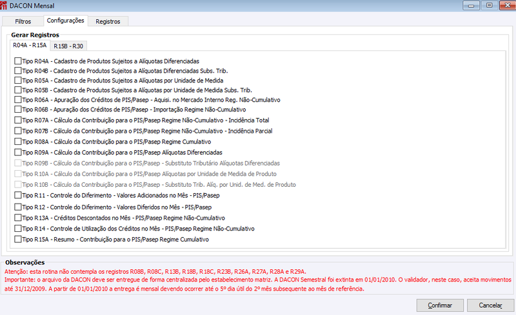
Task: Switch to the R15B - R30 sub-tab
Action: (x=68, y=46)
